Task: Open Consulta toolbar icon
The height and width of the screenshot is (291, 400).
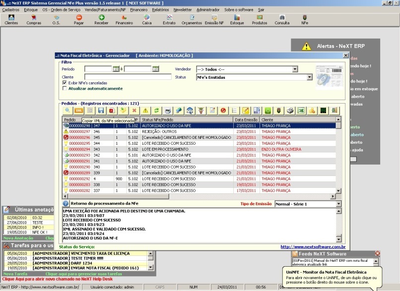Action: 282,20
